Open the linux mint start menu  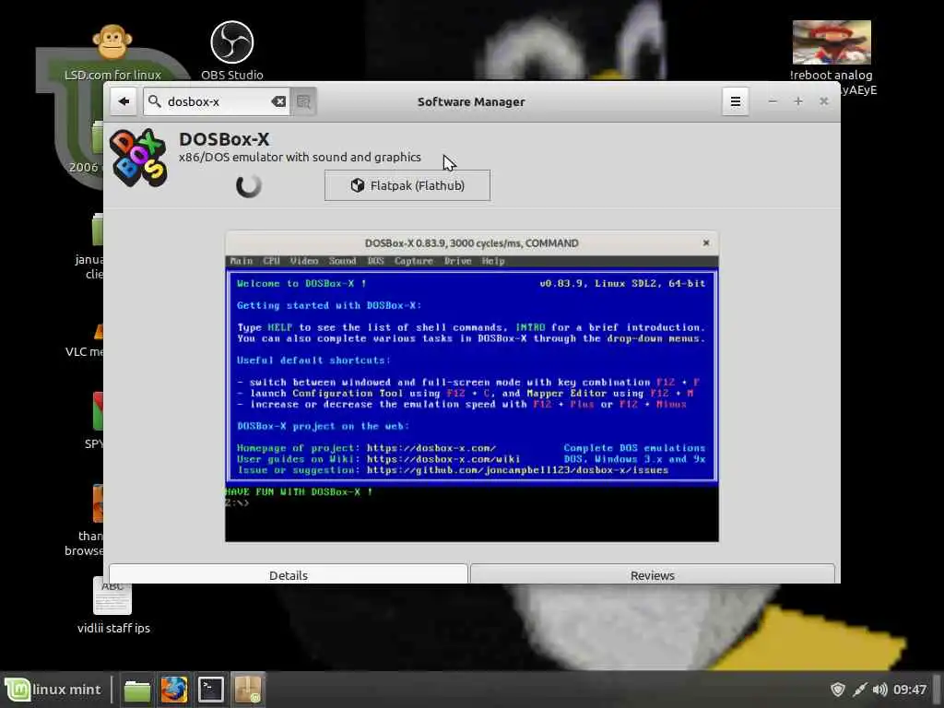point(54,690)
